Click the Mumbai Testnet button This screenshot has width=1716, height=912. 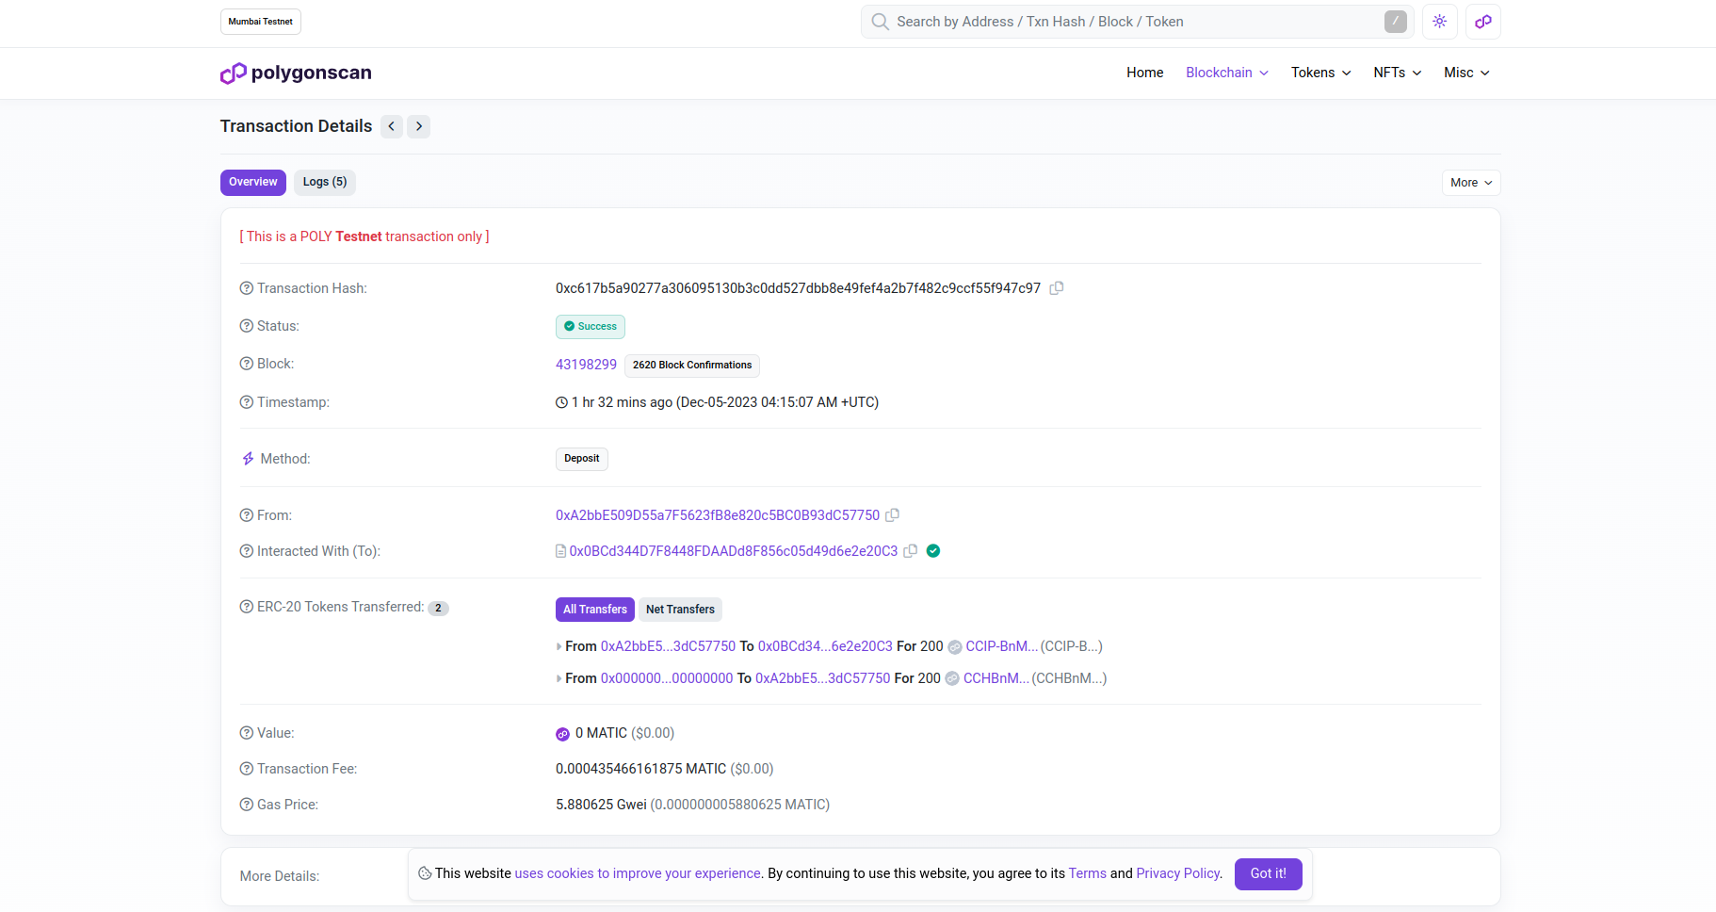tap(261, 22)
